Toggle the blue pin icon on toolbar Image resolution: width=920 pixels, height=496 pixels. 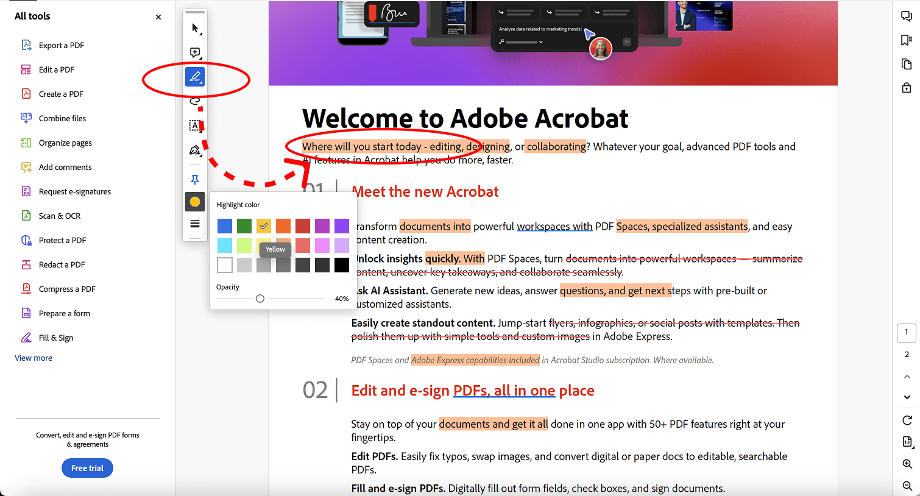point(195,180)
